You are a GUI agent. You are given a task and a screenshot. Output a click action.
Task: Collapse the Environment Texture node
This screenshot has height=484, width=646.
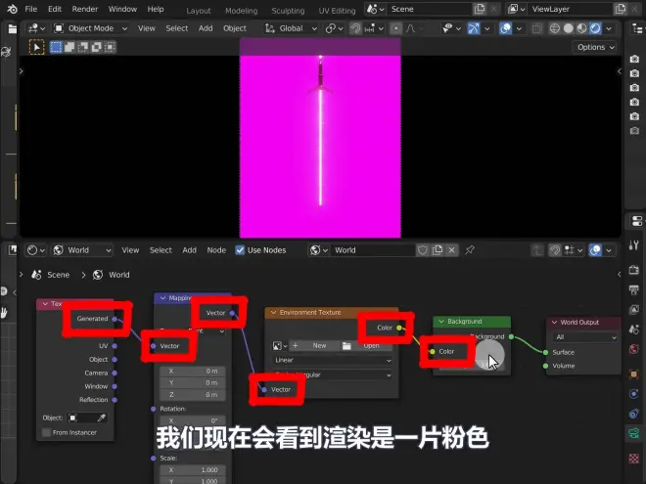click(273, 312)
